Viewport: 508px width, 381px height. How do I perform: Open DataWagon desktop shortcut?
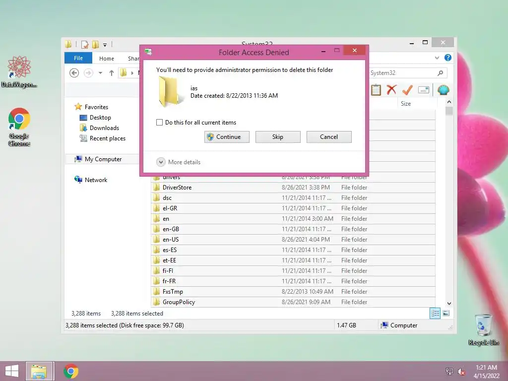coord(19,72)
